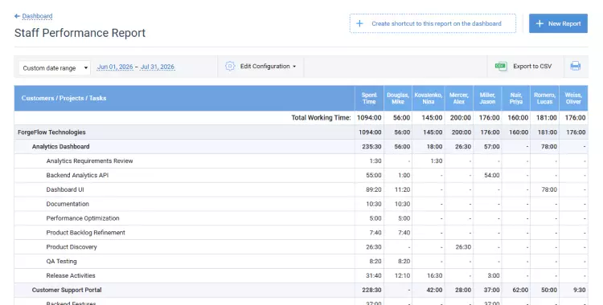Select the Analytics Dashboard project row

point(301,146)
